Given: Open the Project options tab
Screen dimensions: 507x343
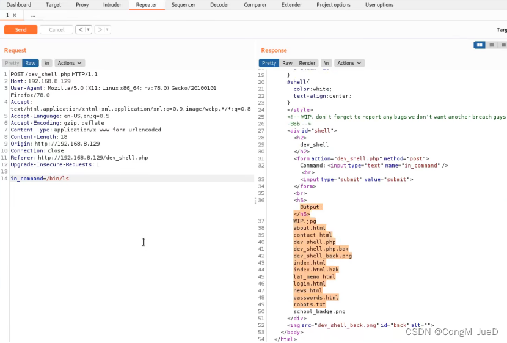Looking at the screenshot, I should click(334, 5).
